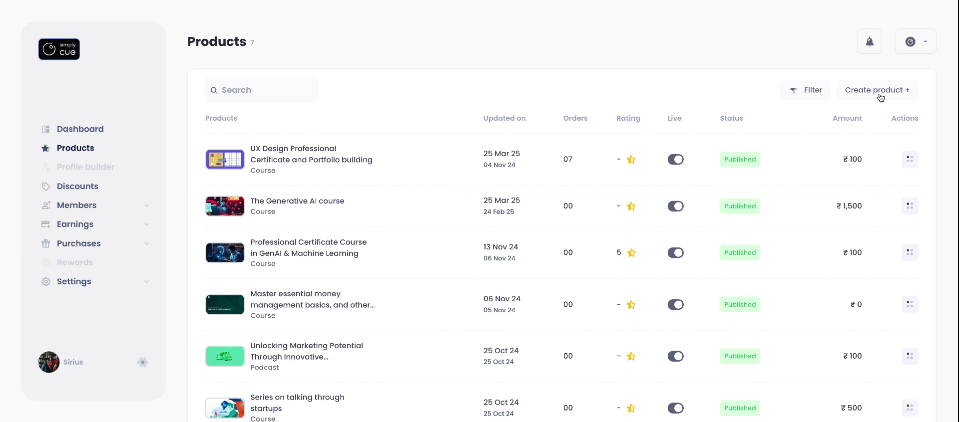Screen dimensions: 959x422
Task: Go to Dashboard in the sidebar
Action: (80, 129)
